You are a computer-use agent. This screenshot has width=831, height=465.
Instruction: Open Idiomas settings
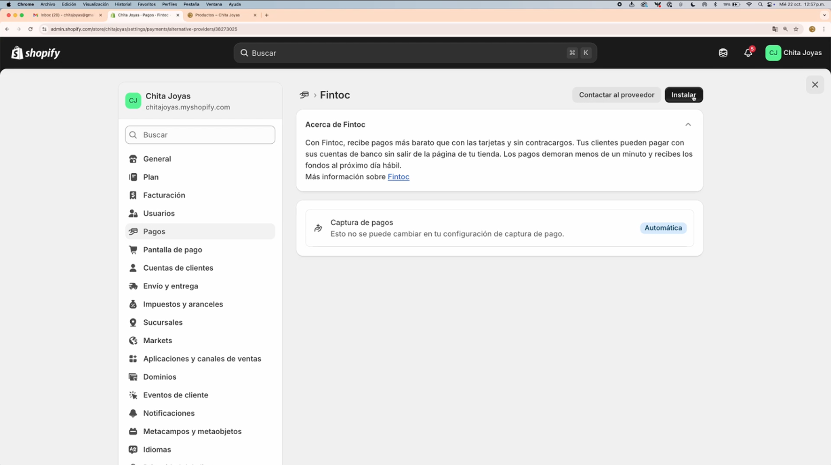point(200,450)
